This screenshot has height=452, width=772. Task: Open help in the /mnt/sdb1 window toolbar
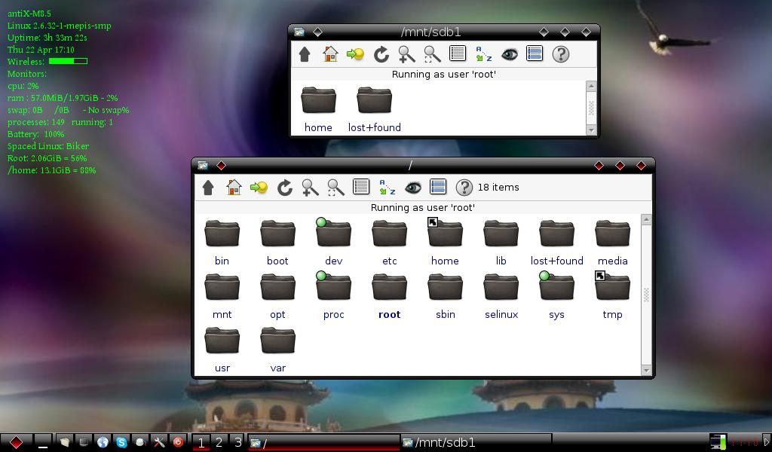[x=560, y=54]
